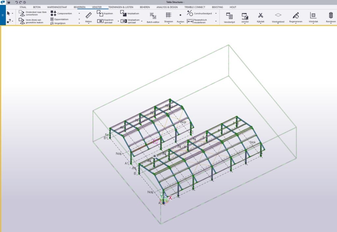Click the Save icon in title bar
The width and height of the screenshot is (337, 232).
click(9, 2)
